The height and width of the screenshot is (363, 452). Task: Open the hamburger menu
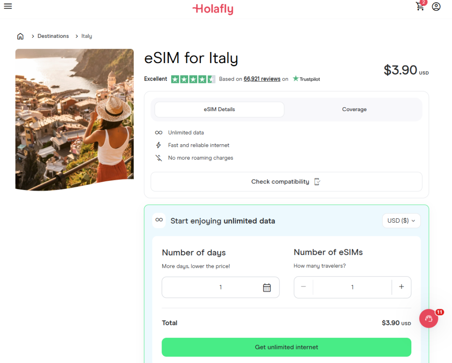point(8,6)
